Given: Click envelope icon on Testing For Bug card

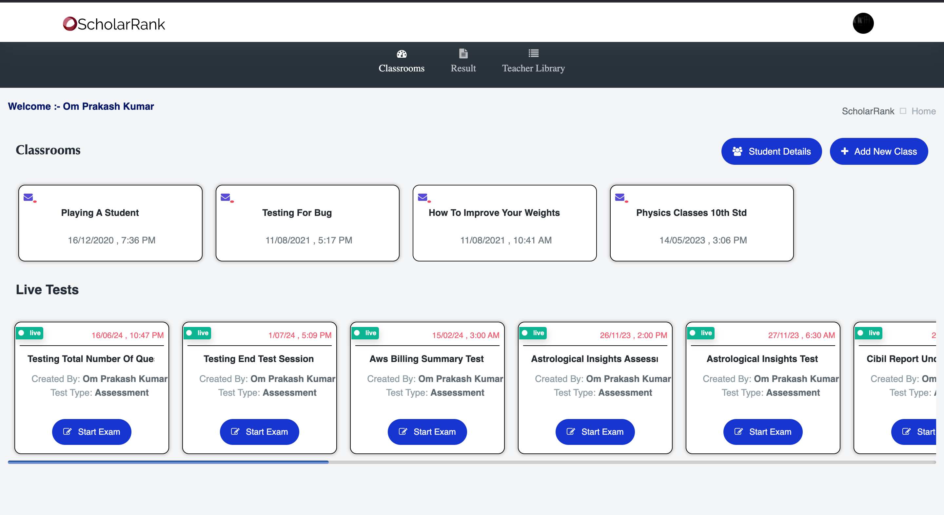Looking at the screenshot, I should 226,198.
